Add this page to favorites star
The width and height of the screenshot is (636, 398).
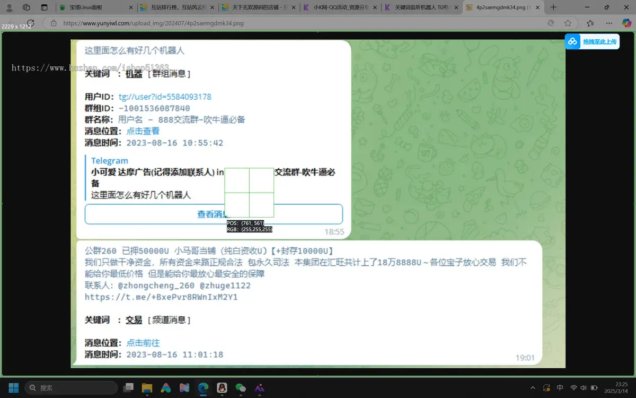pyautogui.click(x=568, y=23)
